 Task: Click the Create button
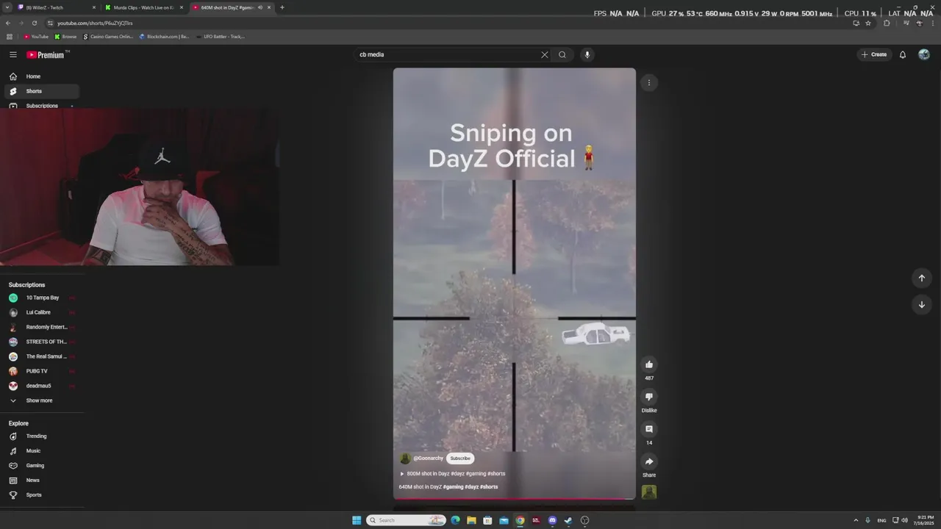[x=874, y=54]
